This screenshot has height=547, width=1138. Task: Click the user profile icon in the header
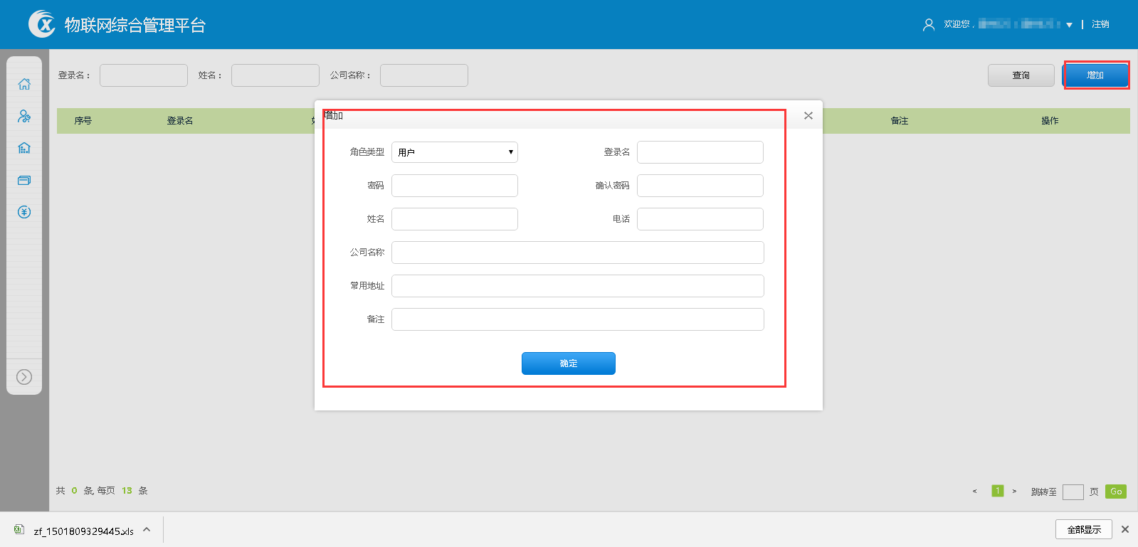point(928,25)
